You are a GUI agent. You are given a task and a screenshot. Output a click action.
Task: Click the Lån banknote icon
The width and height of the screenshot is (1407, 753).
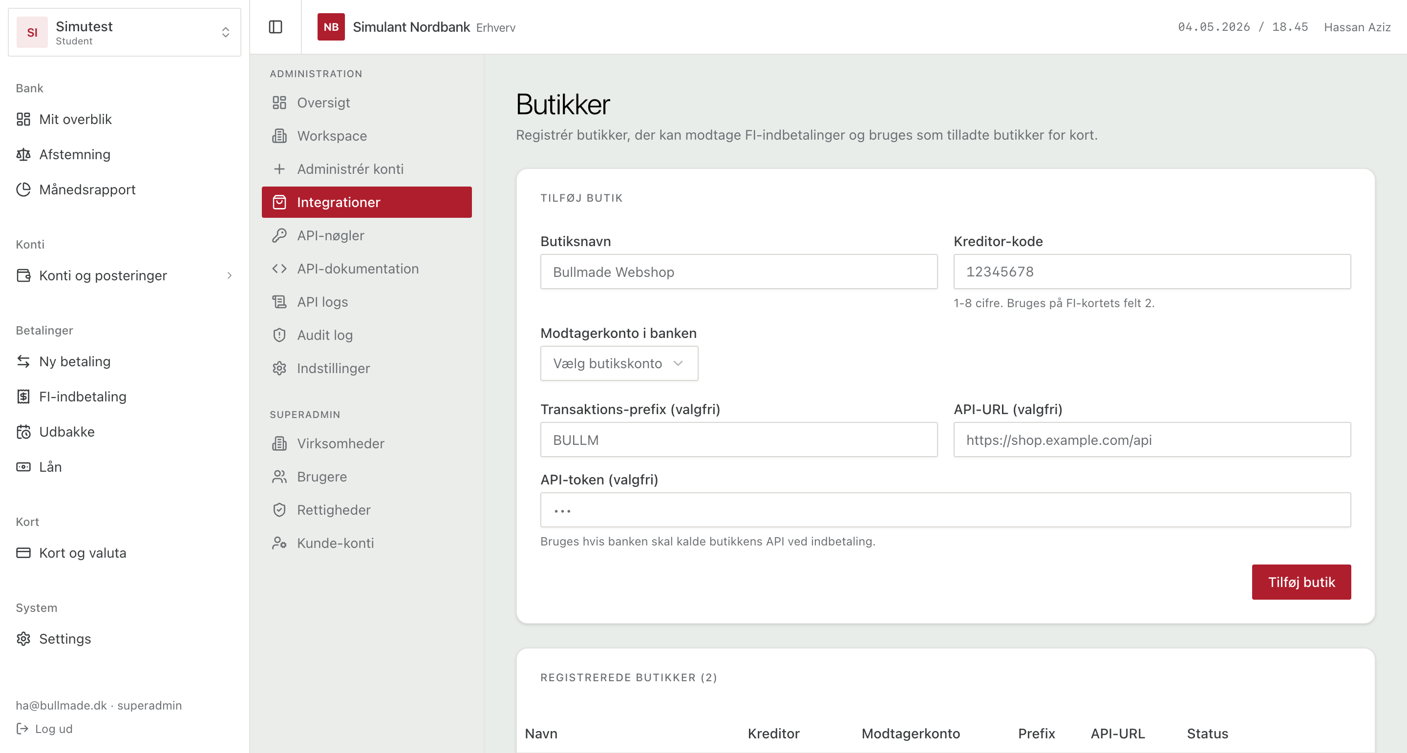(23, 467)
